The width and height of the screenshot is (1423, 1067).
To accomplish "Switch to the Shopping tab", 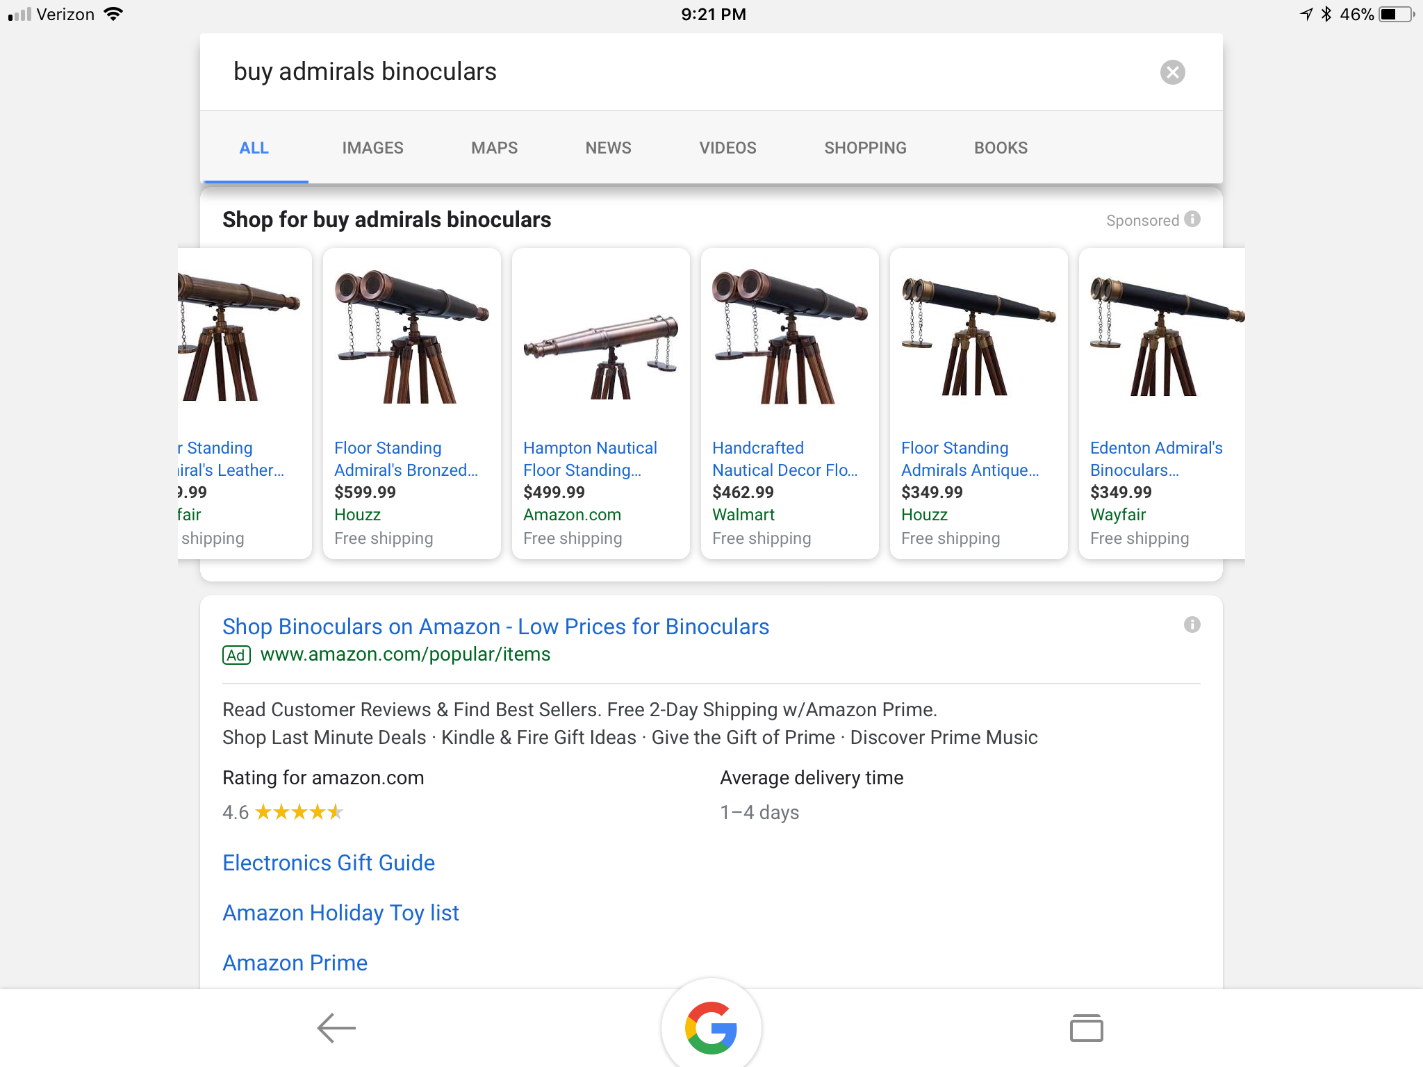I will coord(865,148).
